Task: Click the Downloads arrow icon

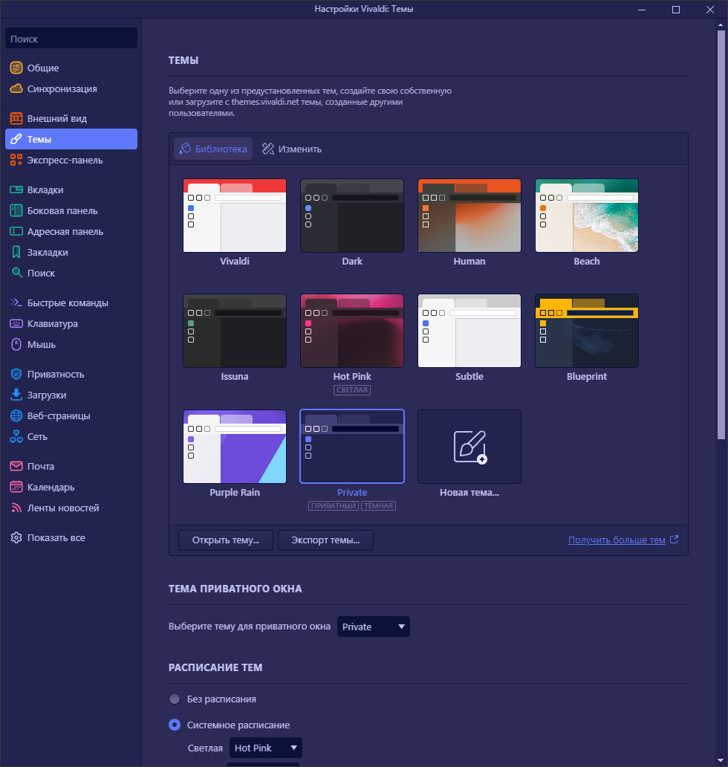Action: [x=16, y=395]
